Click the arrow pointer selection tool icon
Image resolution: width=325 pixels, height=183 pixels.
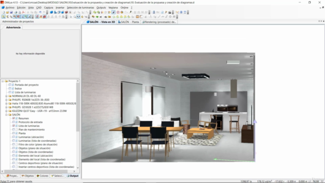click(x=71, y=17)
